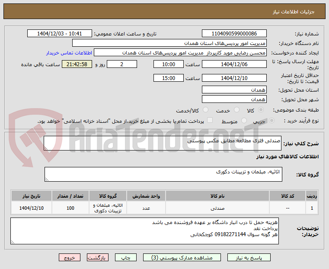Click the عدد unit cell

(x=146, y=208)
